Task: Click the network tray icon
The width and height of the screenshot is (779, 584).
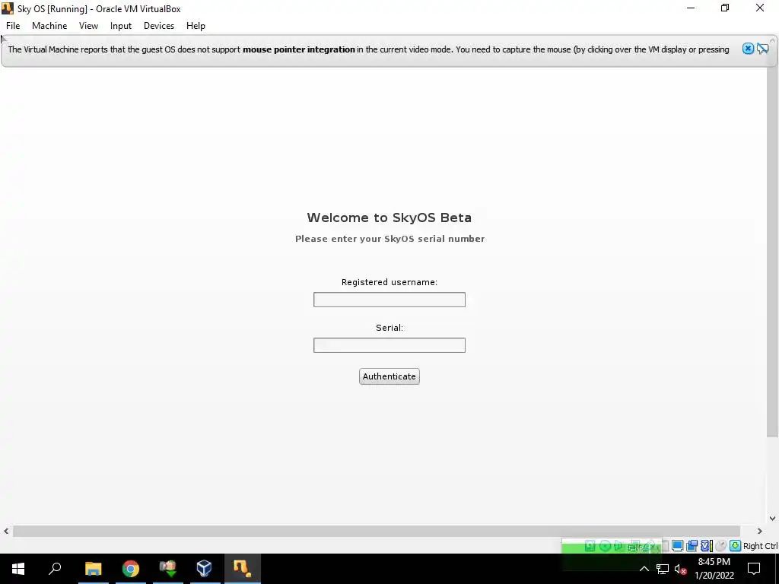Action: pos(663,569)
